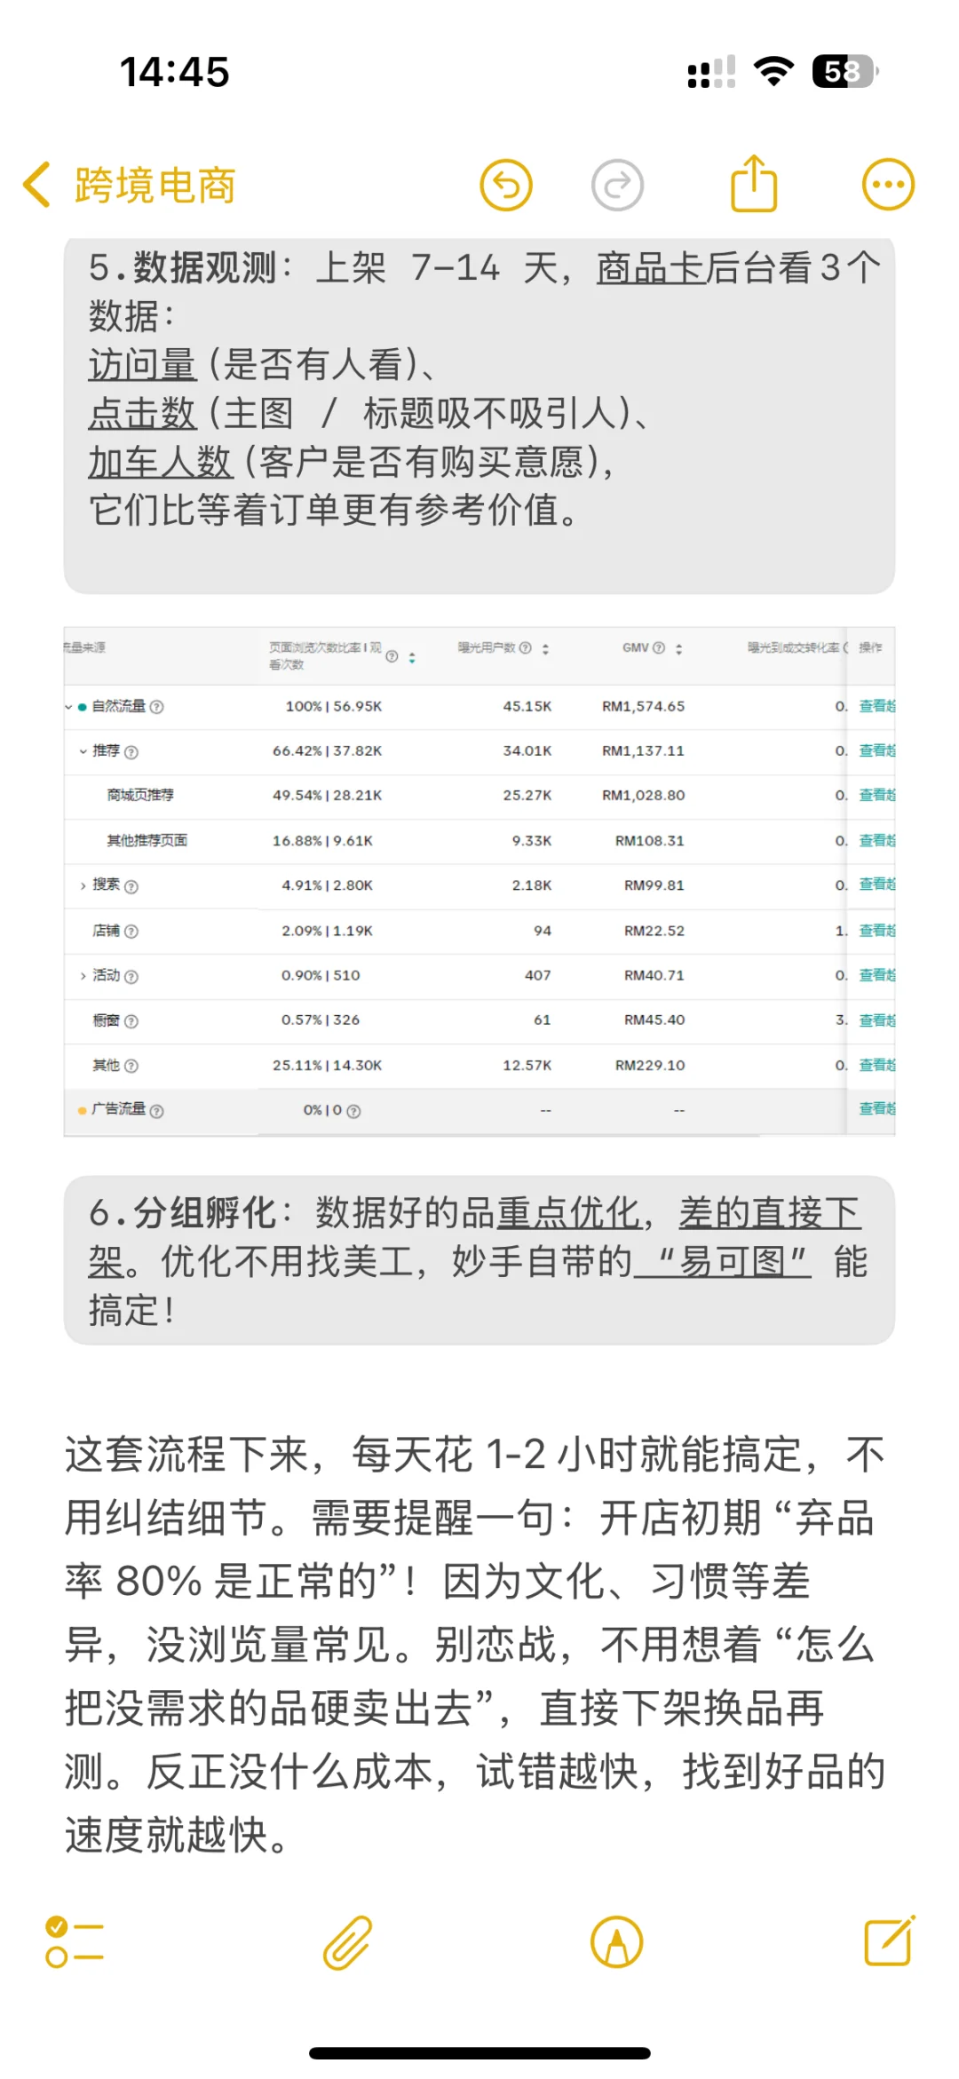Tap the help icon next to 自然流量
The width and height of the screenshot is (959, 2079).
pos(157,707)
